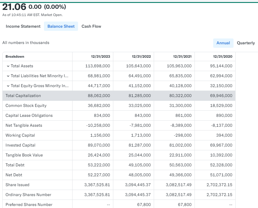The image size is (258, 208).
Task: Click the Breakdown column header
Action: click(15, 57)
